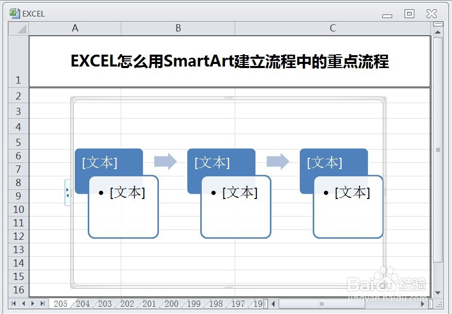Close the workbook window
Image resolution: width=452 pixels, height=314 pixels.
[x=431, y=13]
